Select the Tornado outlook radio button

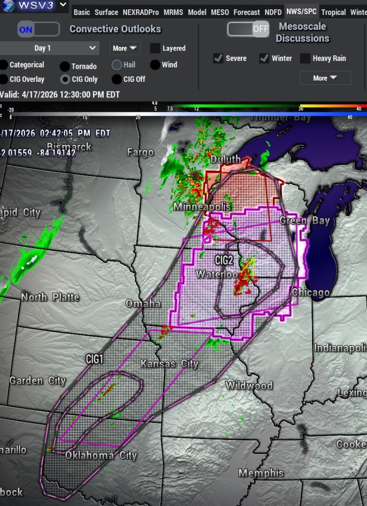pos(65,67)
